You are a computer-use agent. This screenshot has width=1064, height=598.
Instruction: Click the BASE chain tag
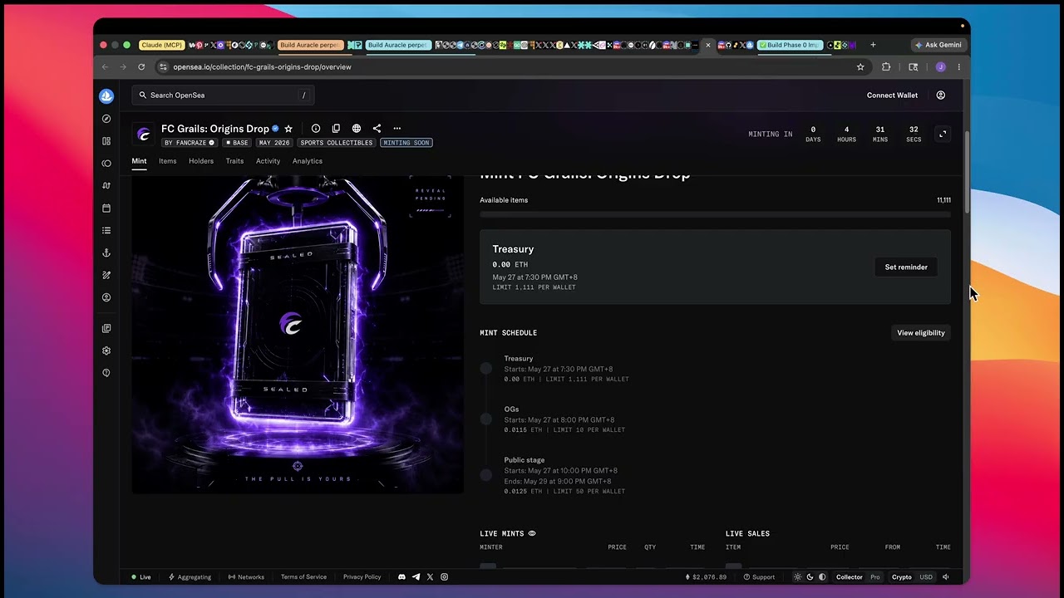pos(237,143)
